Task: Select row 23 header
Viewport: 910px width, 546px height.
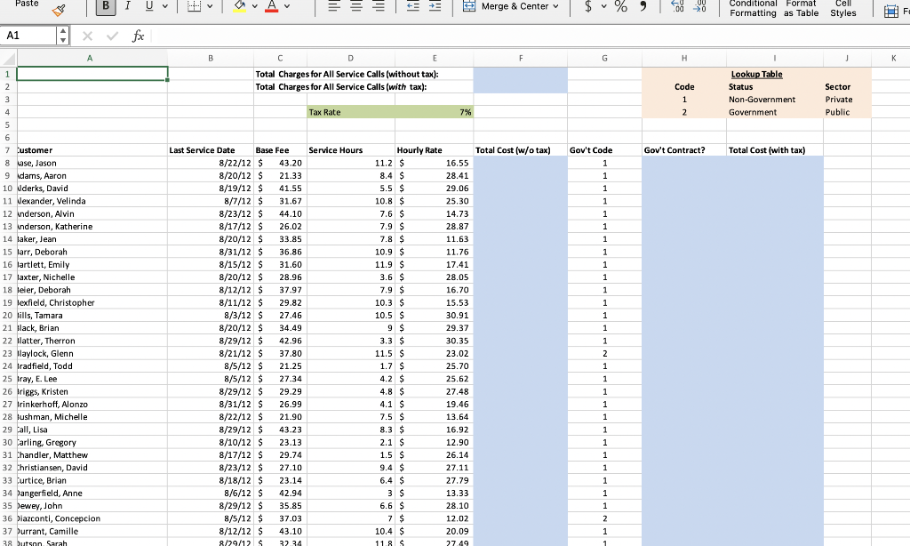Action: coord(7,353)
